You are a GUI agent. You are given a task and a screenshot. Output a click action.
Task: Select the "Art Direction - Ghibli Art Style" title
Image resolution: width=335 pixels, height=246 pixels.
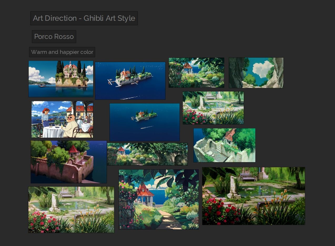point(84,18)
